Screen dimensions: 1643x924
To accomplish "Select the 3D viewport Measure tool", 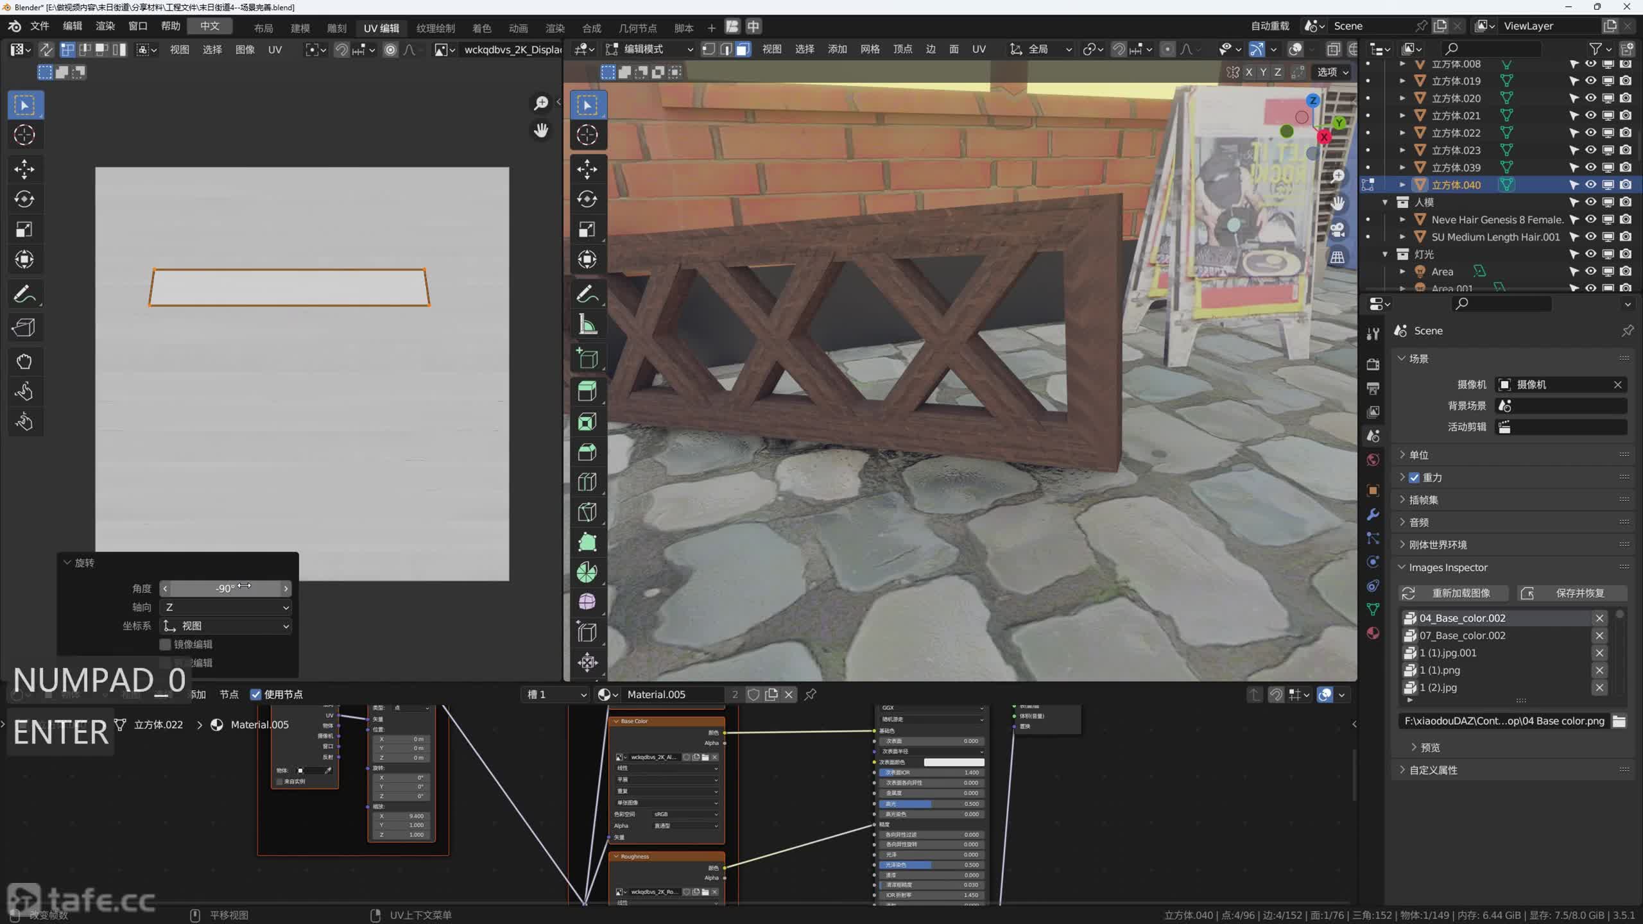I will click(x=587, y=325).
